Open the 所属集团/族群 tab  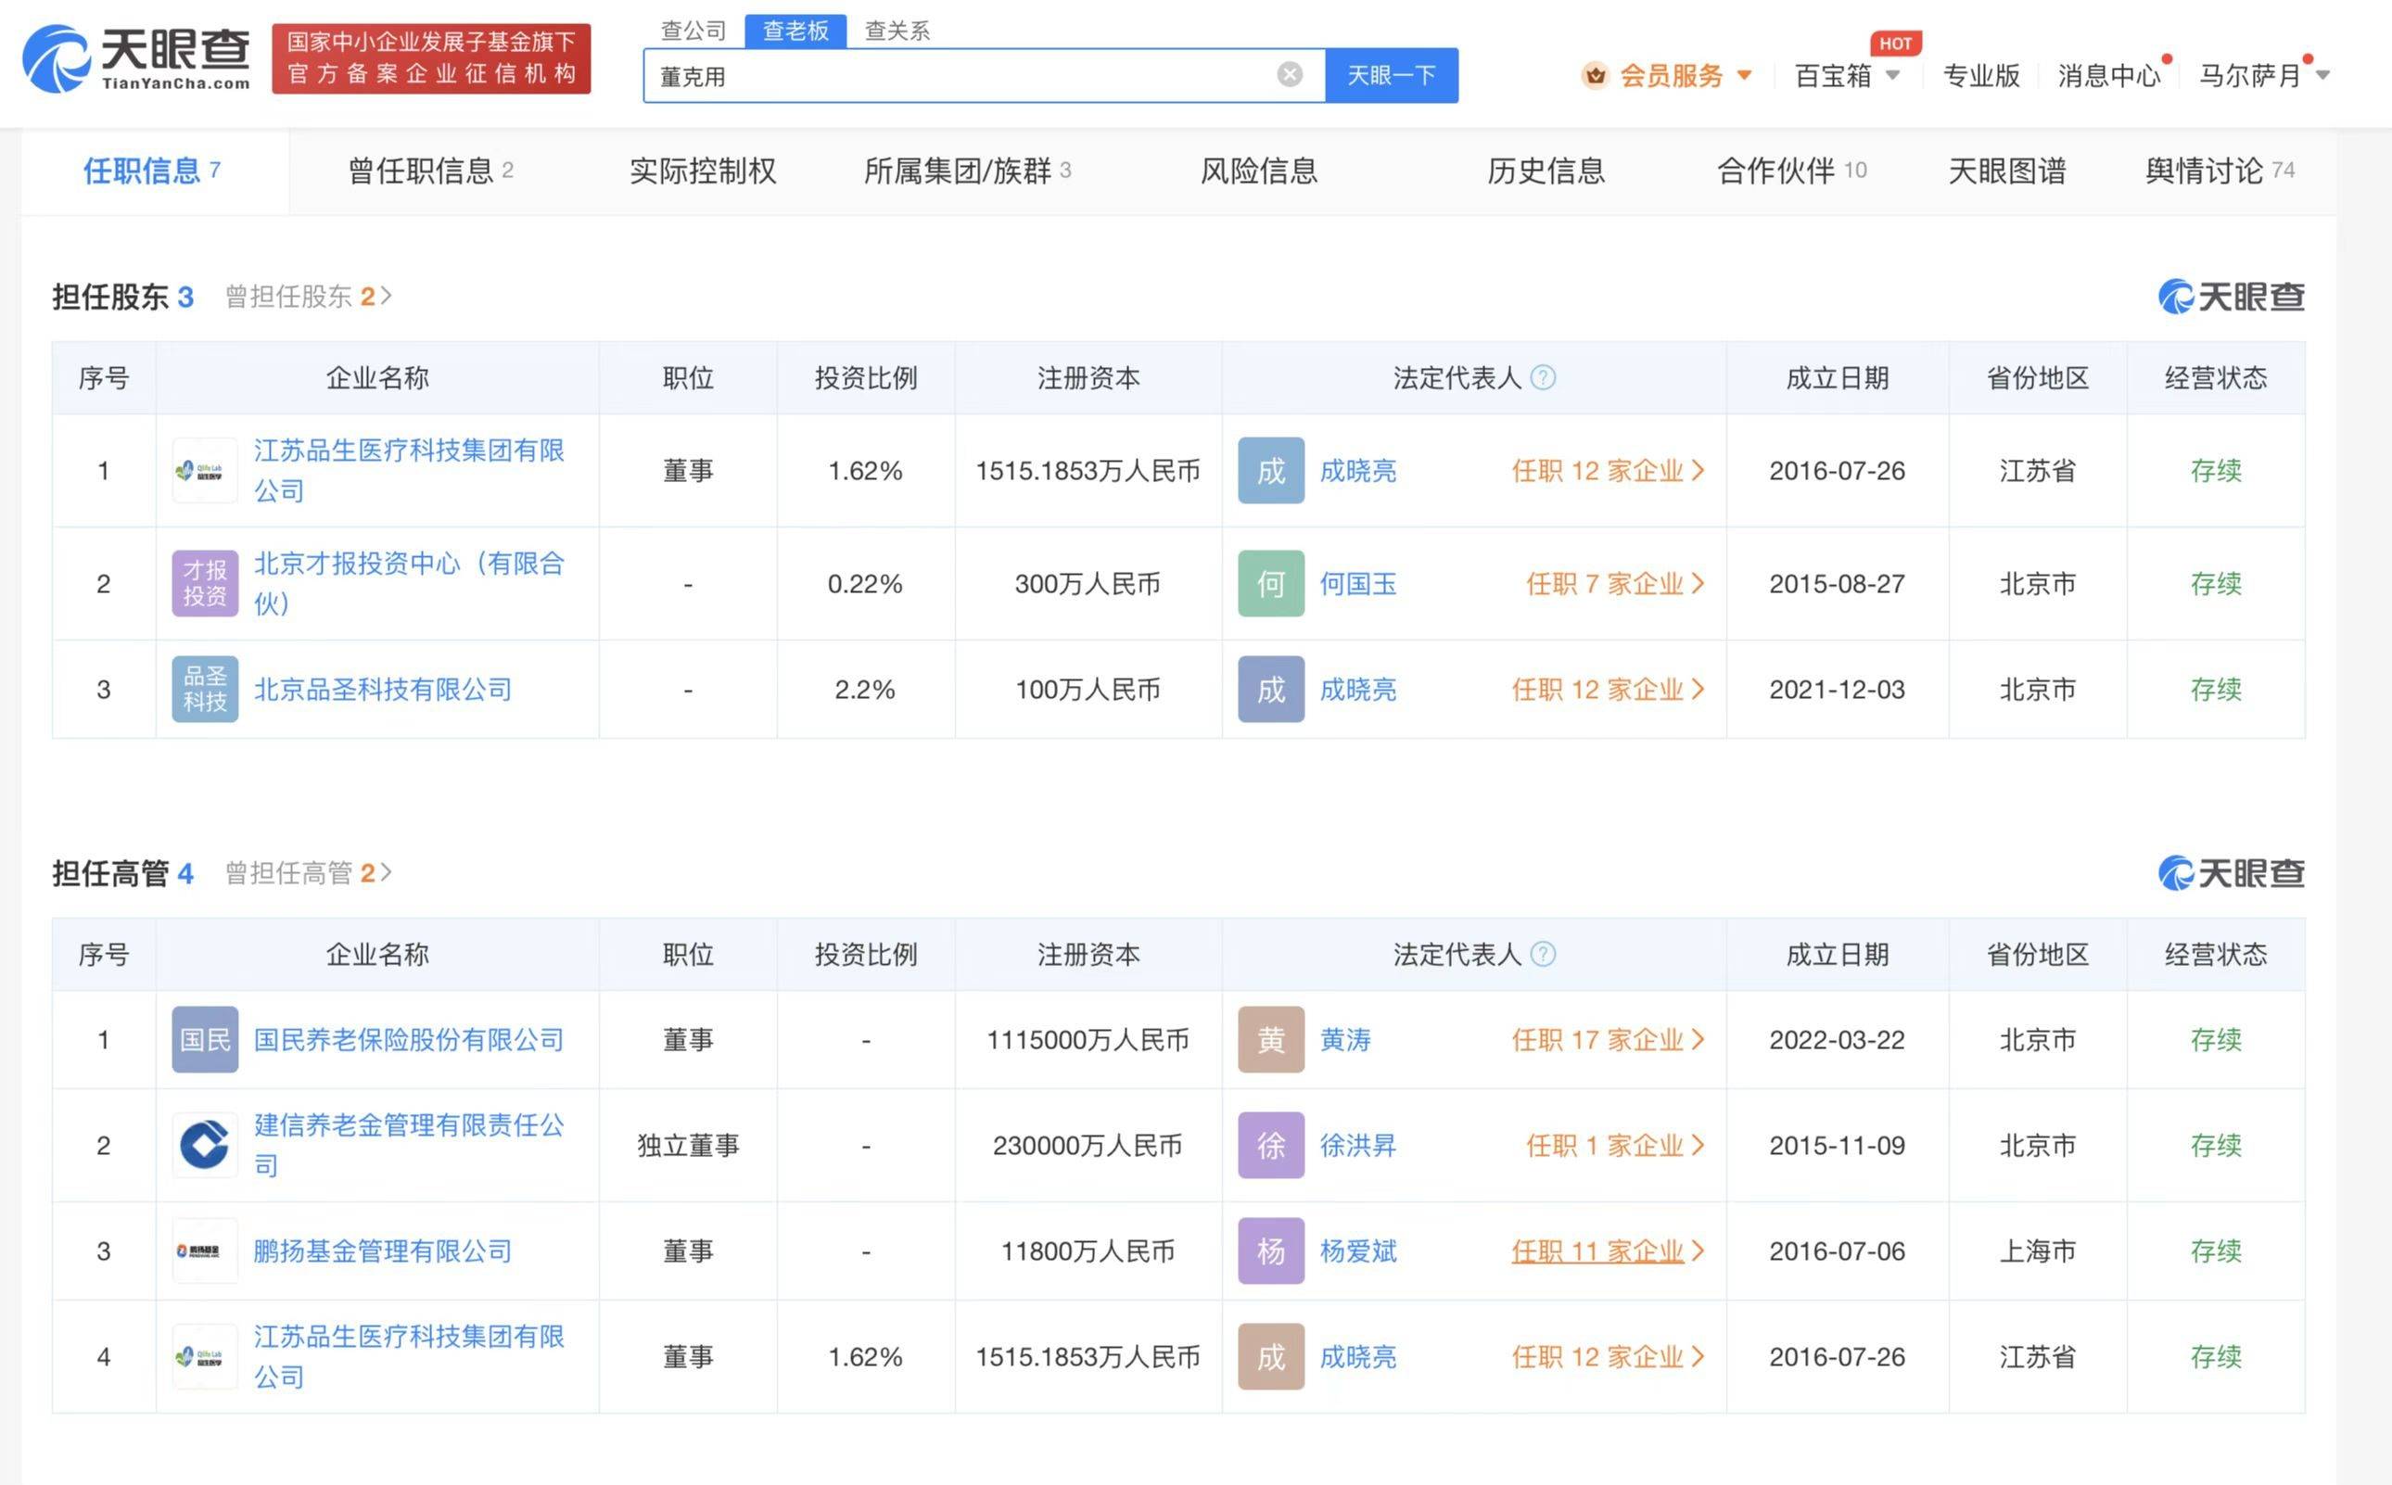point(967,171)
